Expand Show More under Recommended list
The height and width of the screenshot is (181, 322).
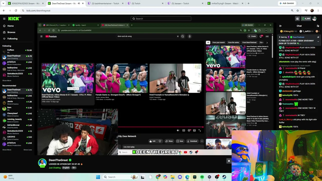7,150
